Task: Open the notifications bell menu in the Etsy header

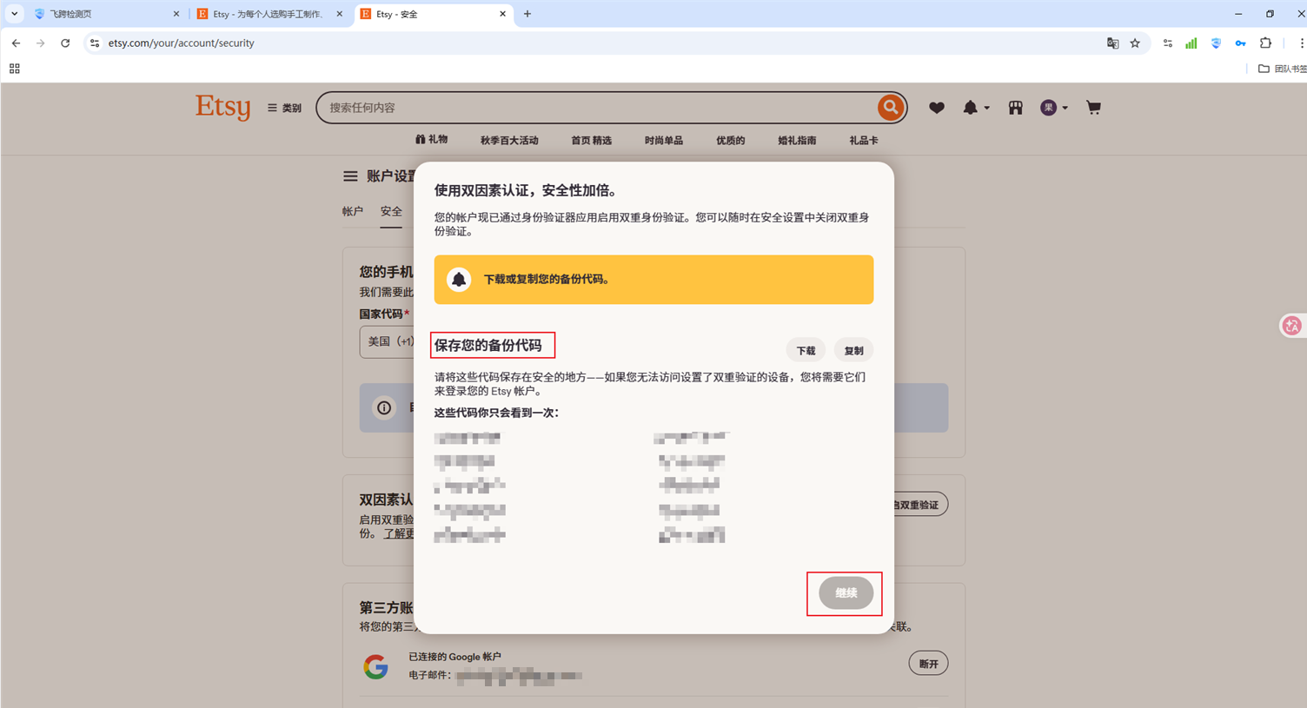Action: click(x=975, y=108)
